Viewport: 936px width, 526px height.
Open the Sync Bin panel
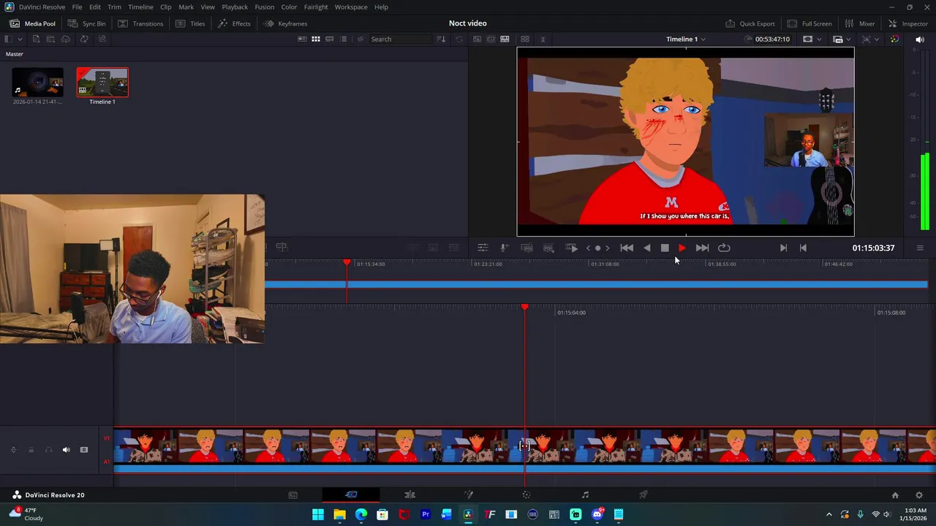(86, 23)
